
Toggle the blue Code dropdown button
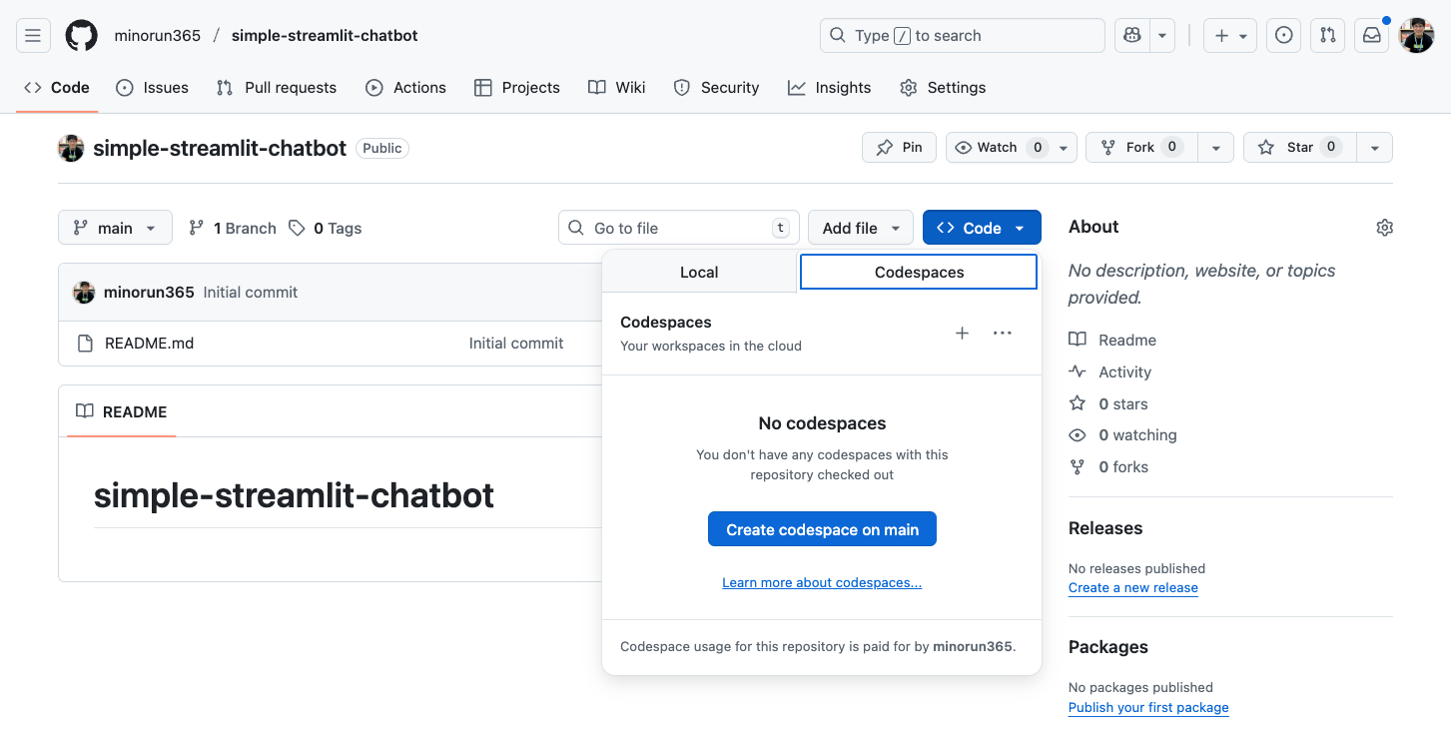tap(982, 228)
